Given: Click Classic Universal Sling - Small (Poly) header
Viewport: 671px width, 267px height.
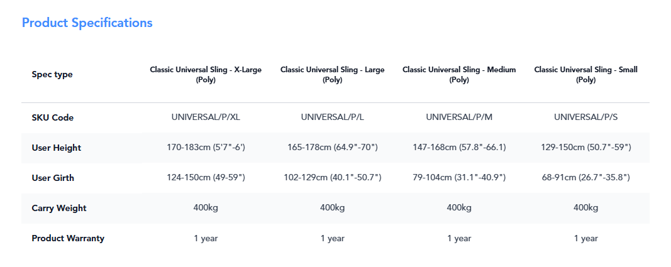Looking at the screenshot, I should point(586,74).
